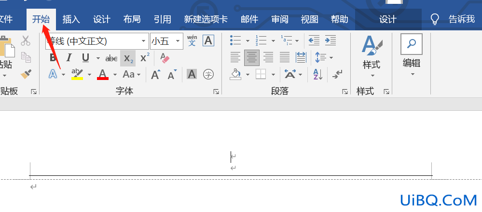Image resolution: width=482 pixels, height=212 pixels.
Task: Apply red font color
Action: [x=103, y=74]
